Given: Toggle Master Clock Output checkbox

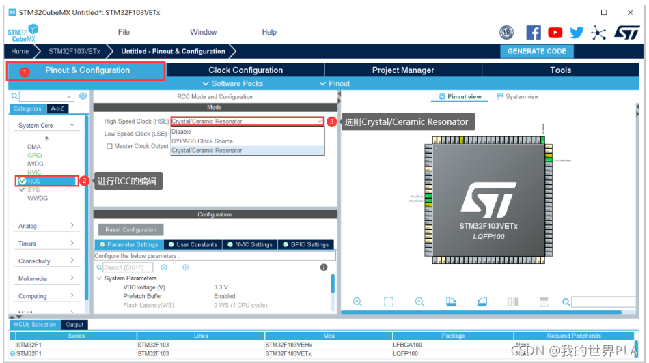Looking at the screenshot, I should (x=109, y=146).
